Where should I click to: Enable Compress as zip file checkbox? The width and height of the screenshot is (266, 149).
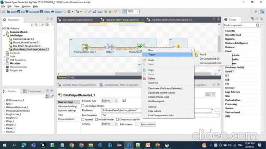coord(117,120)
